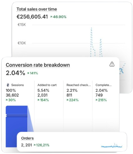
Task: Click the Sessions 30% up arrow
Action: [7, 100]
